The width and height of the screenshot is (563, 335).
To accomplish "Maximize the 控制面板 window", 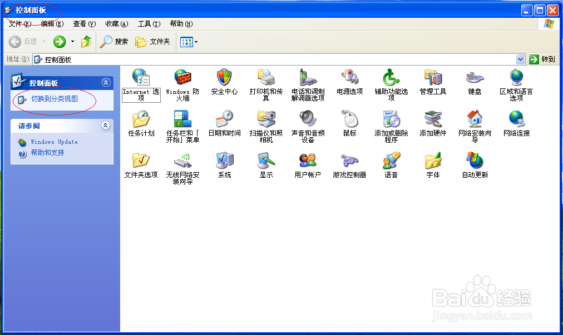I will coord(540,10).
